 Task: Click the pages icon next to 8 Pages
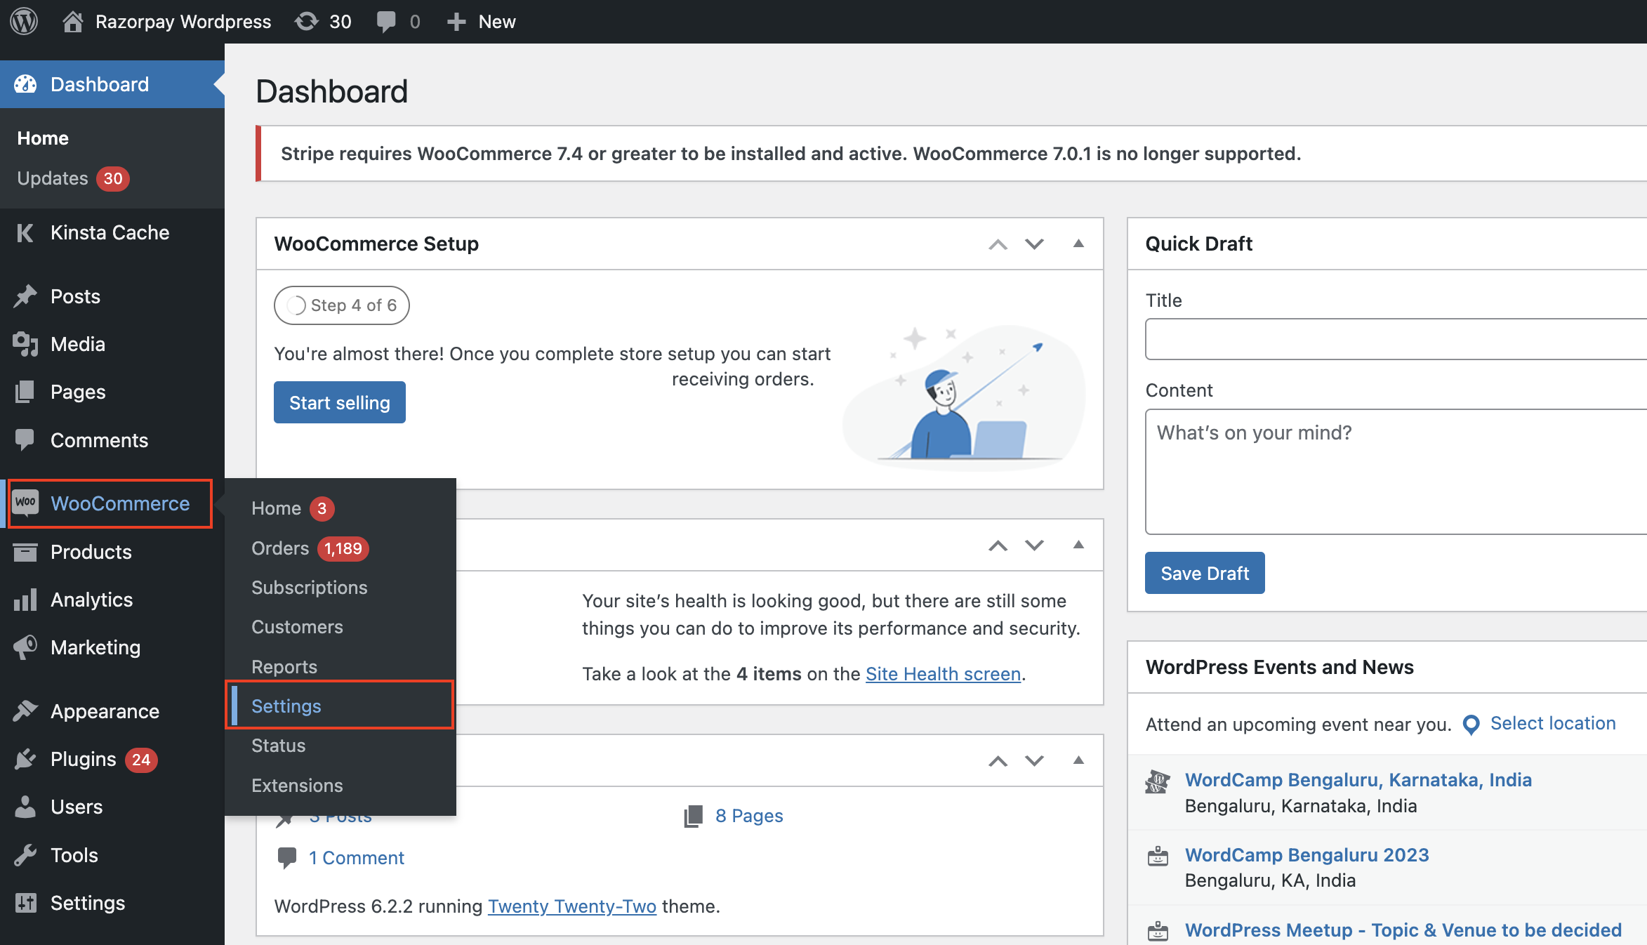pos(694,816)
